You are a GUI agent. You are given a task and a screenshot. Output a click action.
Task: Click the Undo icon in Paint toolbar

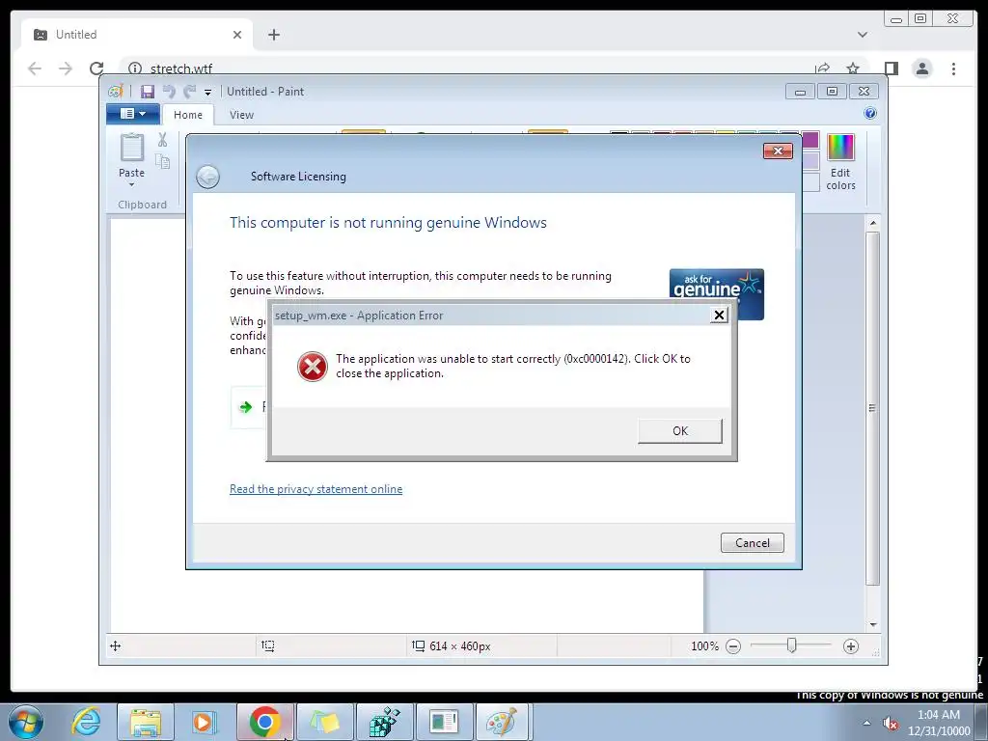(169, 92)
